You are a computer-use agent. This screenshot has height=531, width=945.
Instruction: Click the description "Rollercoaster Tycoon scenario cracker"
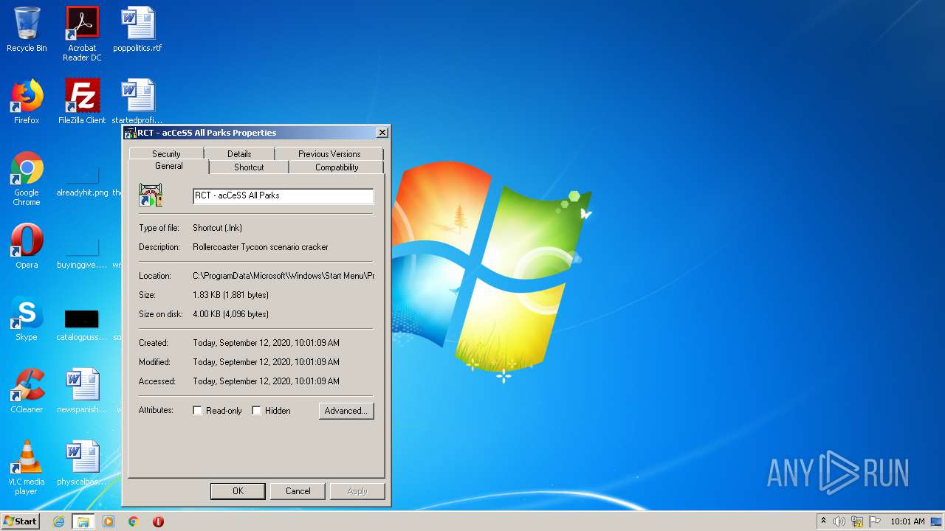point(261,247)
